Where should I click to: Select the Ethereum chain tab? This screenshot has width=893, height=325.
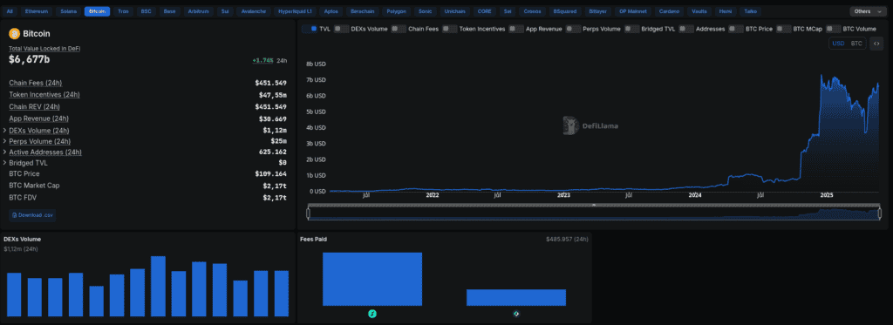click(37, 11)
